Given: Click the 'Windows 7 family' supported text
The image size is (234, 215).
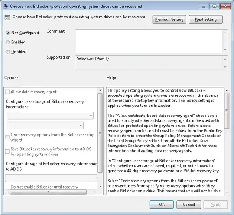Looking at the screenshot, I should tap(93, 59).
